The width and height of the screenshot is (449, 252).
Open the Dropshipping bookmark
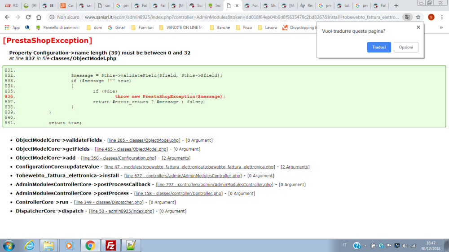pyautogui.click(x=299, y=27)
